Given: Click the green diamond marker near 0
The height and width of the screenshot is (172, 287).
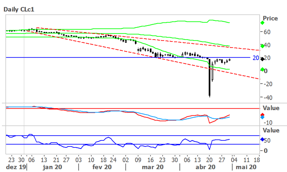Looking at the screenshot, I should (x=262, y=69).
